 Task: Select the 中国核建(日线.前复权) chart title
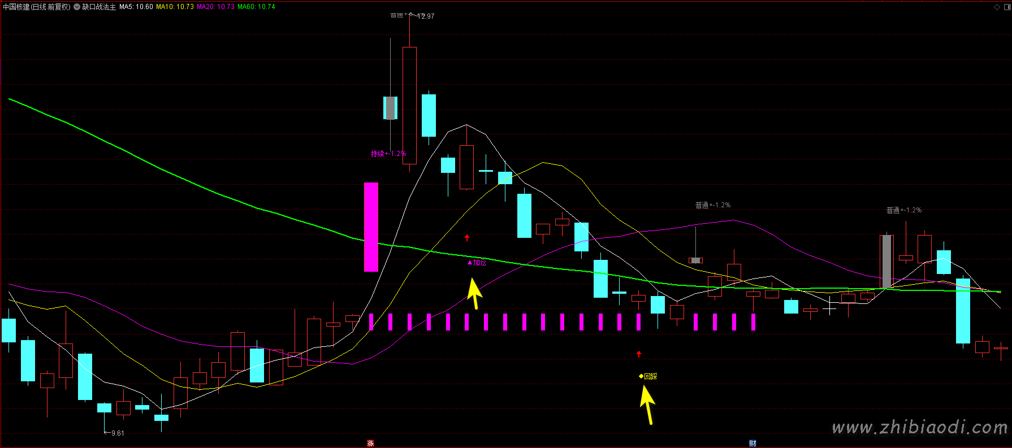(37, 7)
